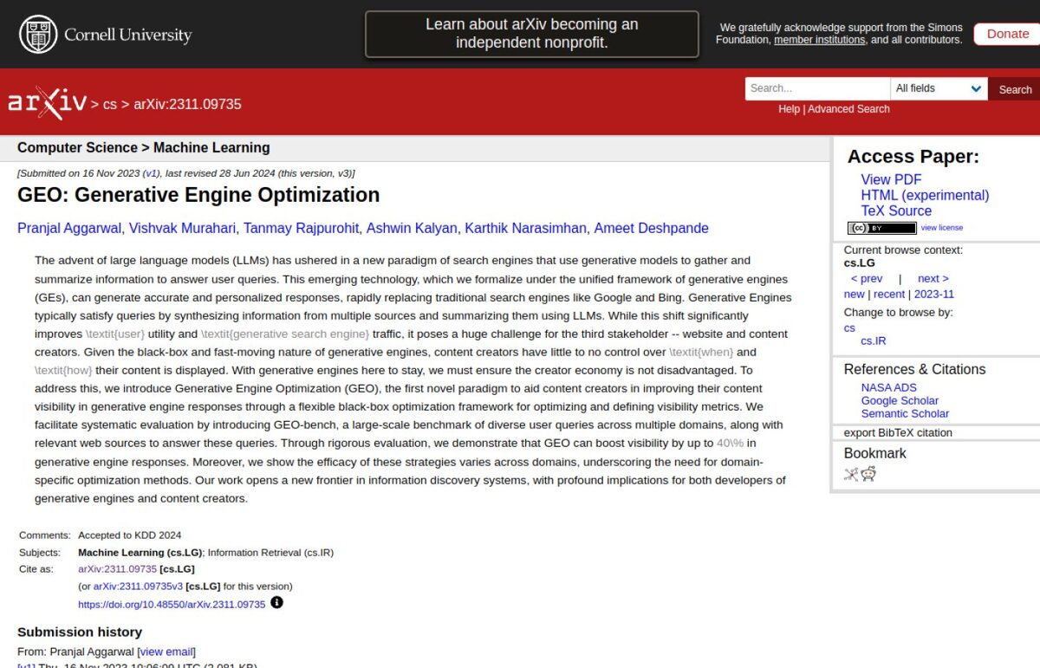Screen dimensions: 1040x668
Task: Open the v1 submission link
Action: [x=152, y=173]
